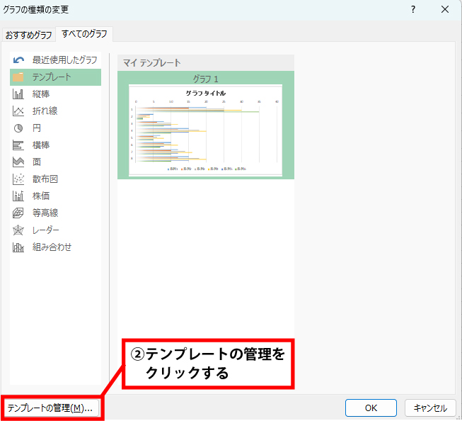Viewport: 462px width, 421px height.
Task: Choose the combo chart (組み合わせ) icon
Action: (x=18, y=247)
